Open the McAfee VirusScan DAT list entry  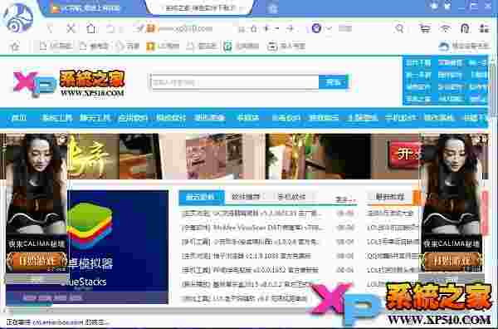[x=253, y=228]
